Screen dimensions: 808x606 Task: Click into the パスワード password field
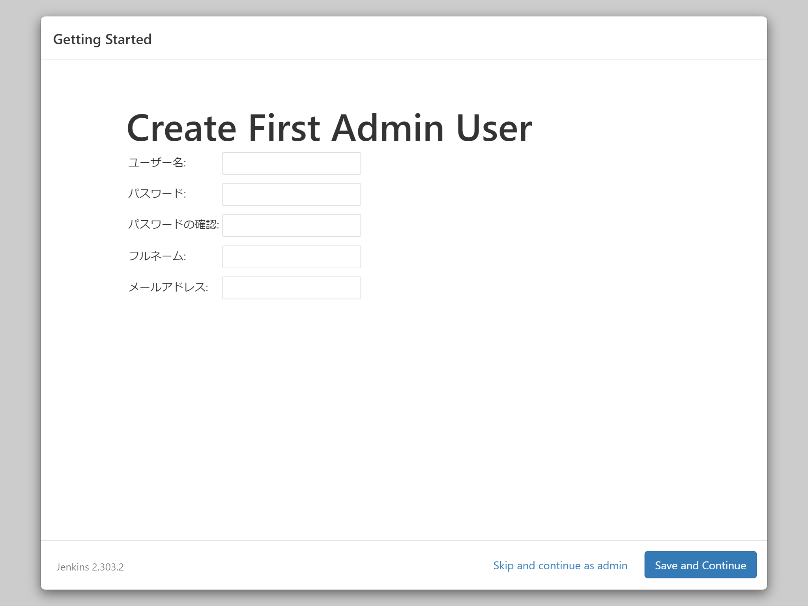tap(291, 194)
